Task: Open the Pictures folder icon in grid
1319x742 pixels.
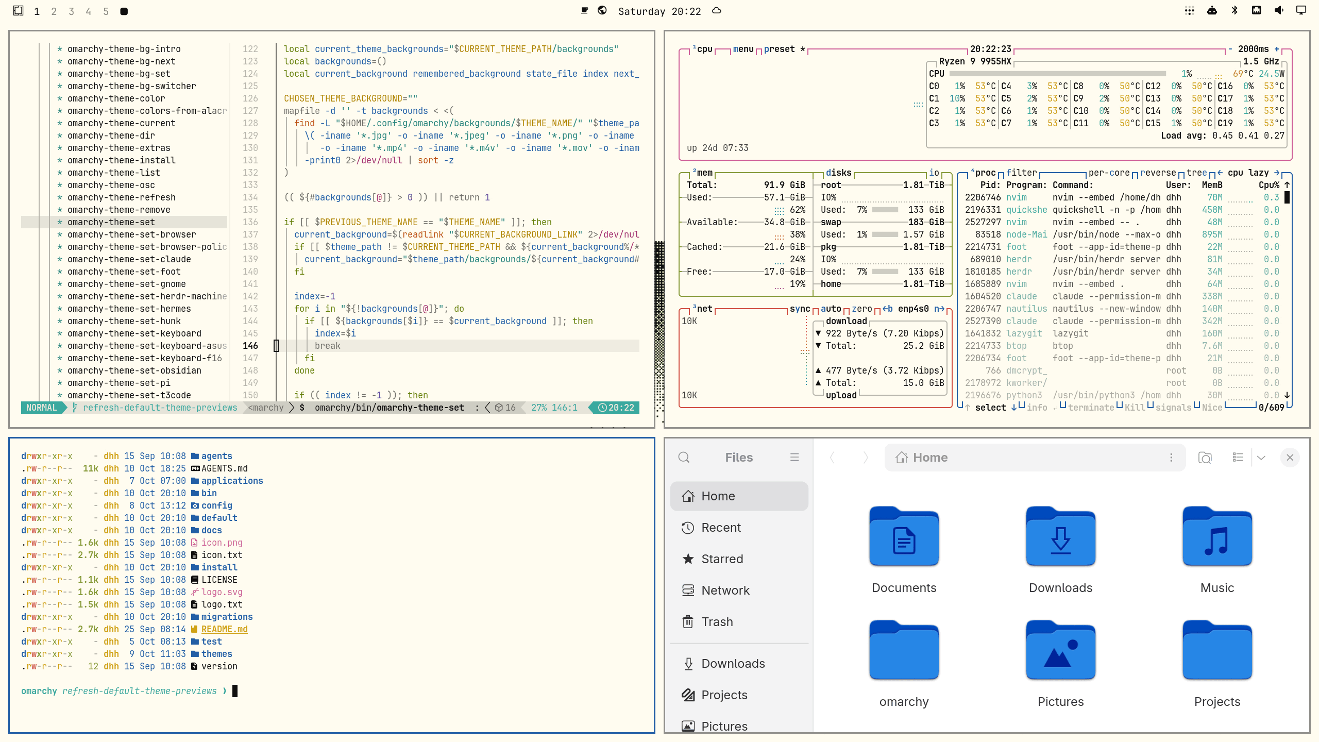Action: click(1060, 650)
